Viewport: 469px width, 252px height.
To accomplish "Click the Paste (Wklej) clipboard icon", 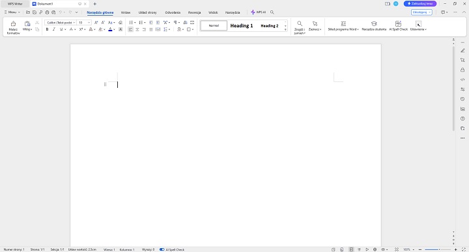I will coord(27,24).
